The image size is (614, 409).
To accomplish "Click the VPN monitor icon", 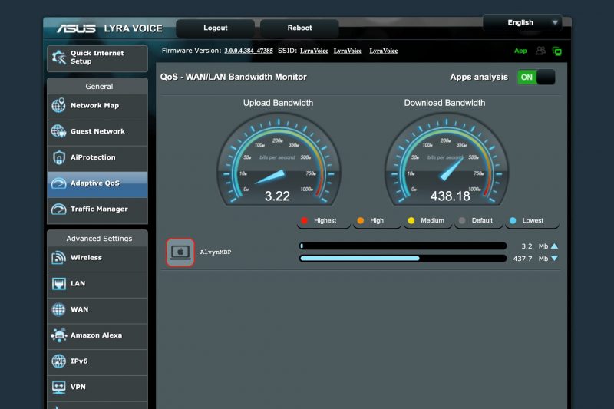I will [x=59, y=387].
